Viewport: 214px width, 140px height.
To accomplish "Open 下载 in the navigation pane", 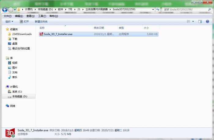I will coord(15,39).
